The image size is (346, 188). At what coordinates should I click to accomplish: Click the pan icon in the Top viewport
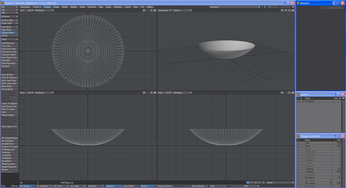tap(144, 10)
